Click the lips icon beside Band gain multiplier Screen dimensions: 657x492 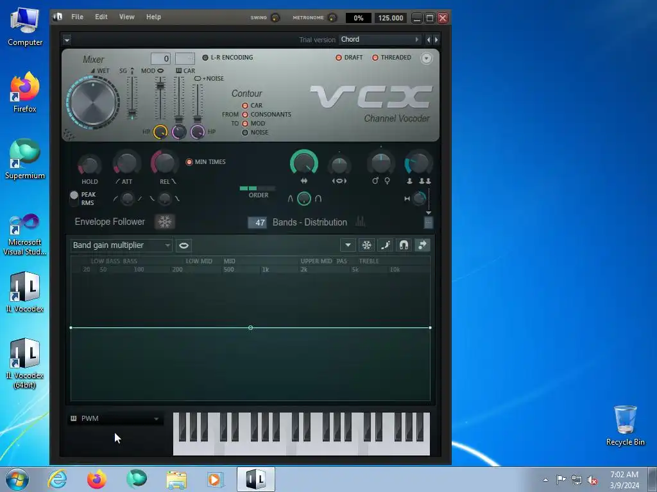183,245
